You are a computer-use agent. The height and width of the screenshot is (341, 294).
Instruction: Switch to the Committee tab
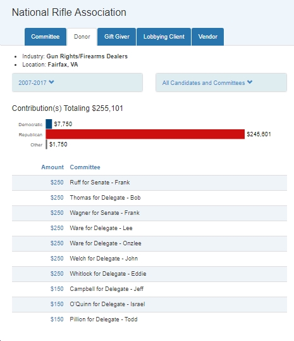[x=46, y=37]
